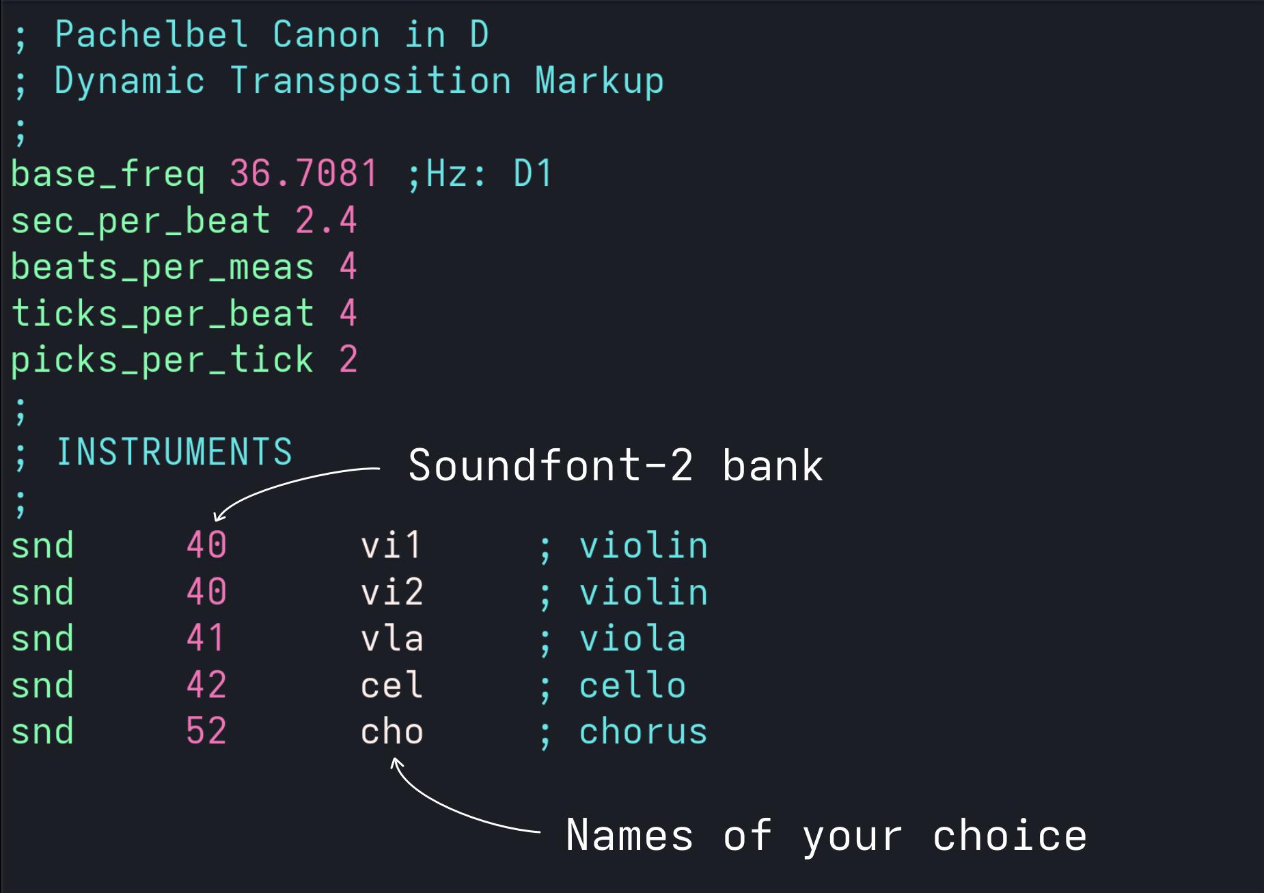
Task: Click the picks_per_tick keyword
Action: [x=163, y=360]
